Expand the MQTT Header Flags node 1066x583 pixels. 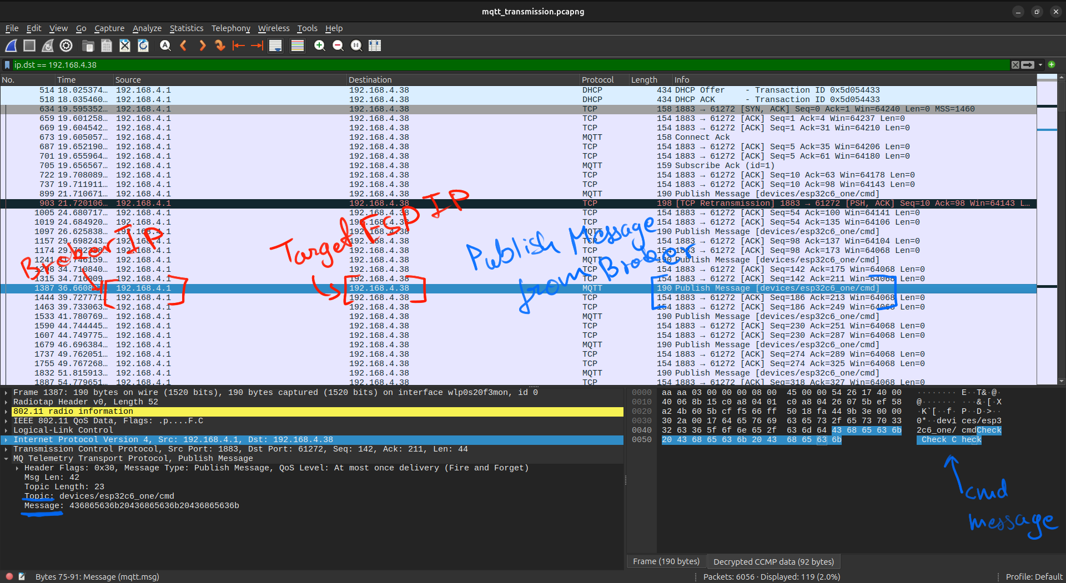coord(17,468)
